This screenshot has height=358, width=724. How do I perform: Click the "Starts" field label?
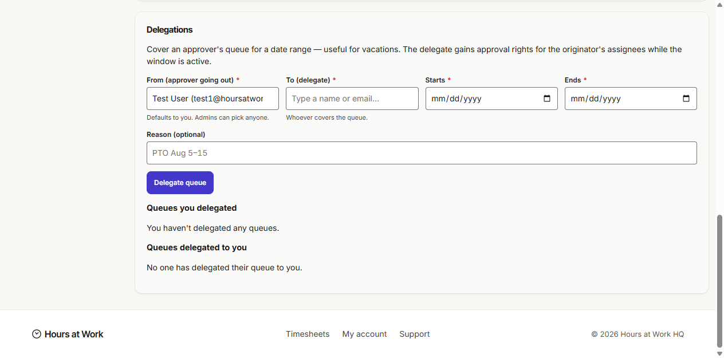coord(435,80)
